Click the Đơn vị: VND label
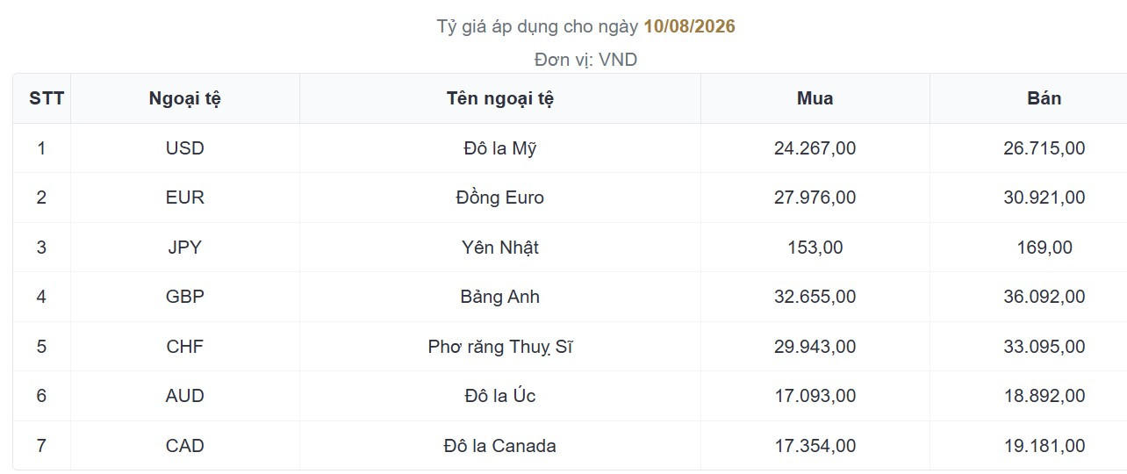1127x474 pixels. [585, 60]
